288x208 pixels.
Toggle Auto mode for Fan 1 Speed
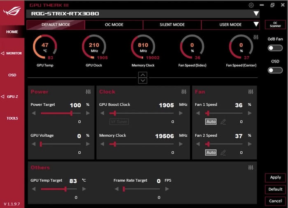pos(211,122)
